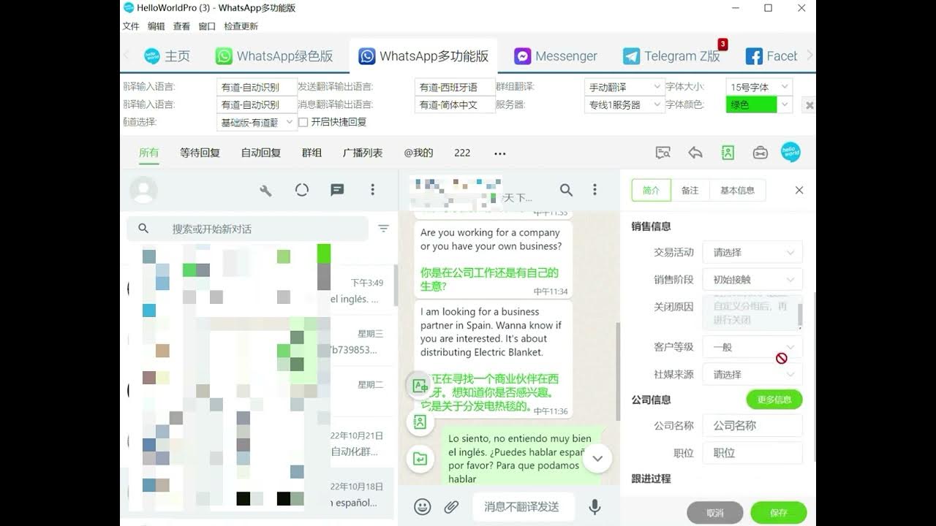Click the floating translate icon in chat
The width and height of the screenshot is (936, 526).
click(x=420, y=385)
